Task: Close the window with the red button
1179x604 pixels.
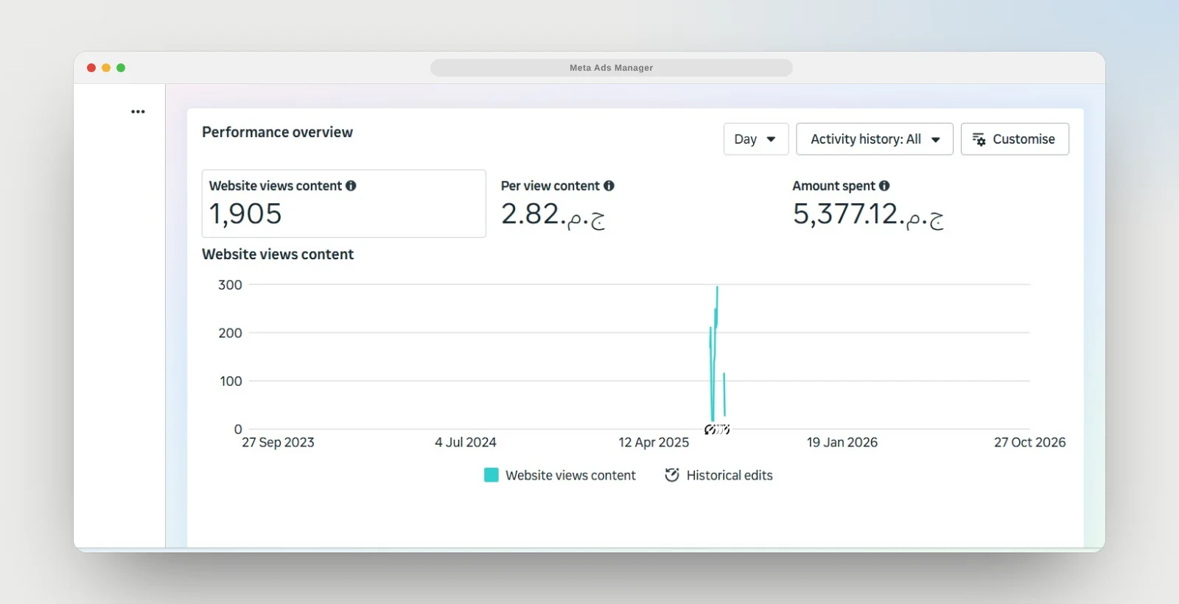Action: point(91,68)
